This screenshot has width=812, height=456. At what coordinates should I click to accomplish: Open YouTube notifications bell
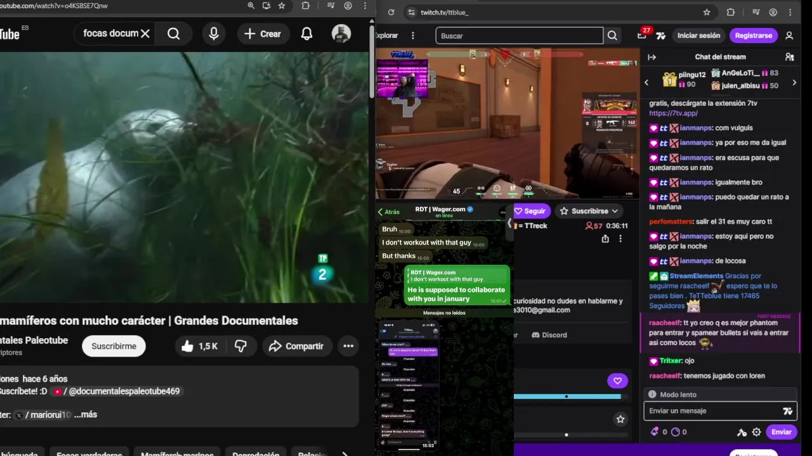(x=306, y=34)
